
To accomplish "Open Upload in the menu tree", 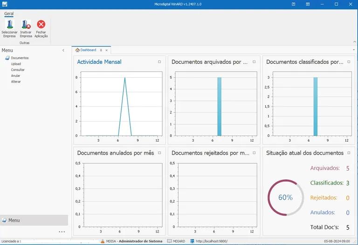I will (x=16, y=64).
